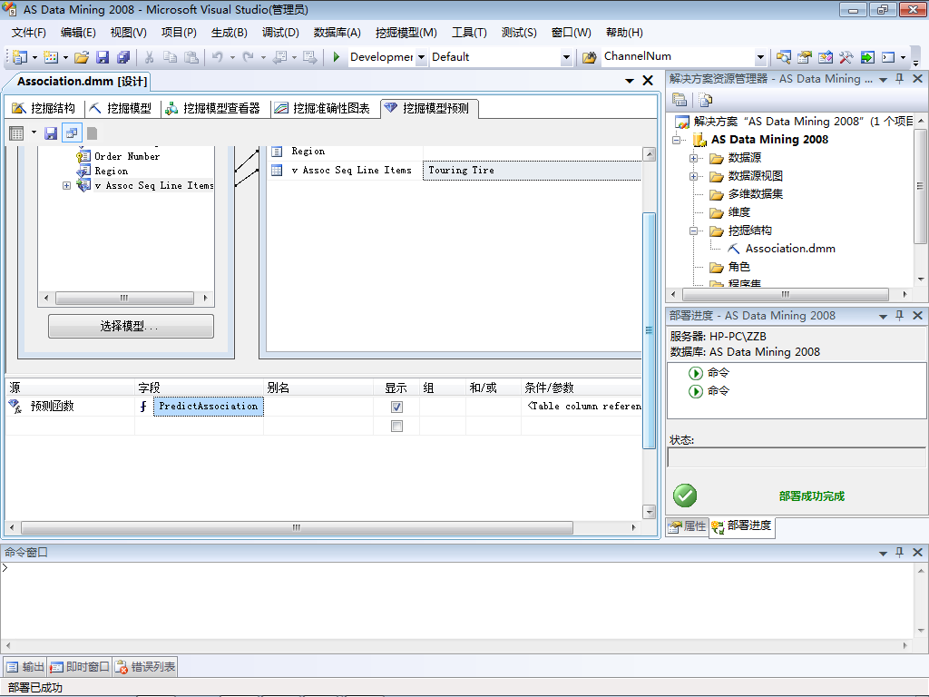Click the 状态 progress bar field
The image size is (929, 697).
(x=797, y=457)
